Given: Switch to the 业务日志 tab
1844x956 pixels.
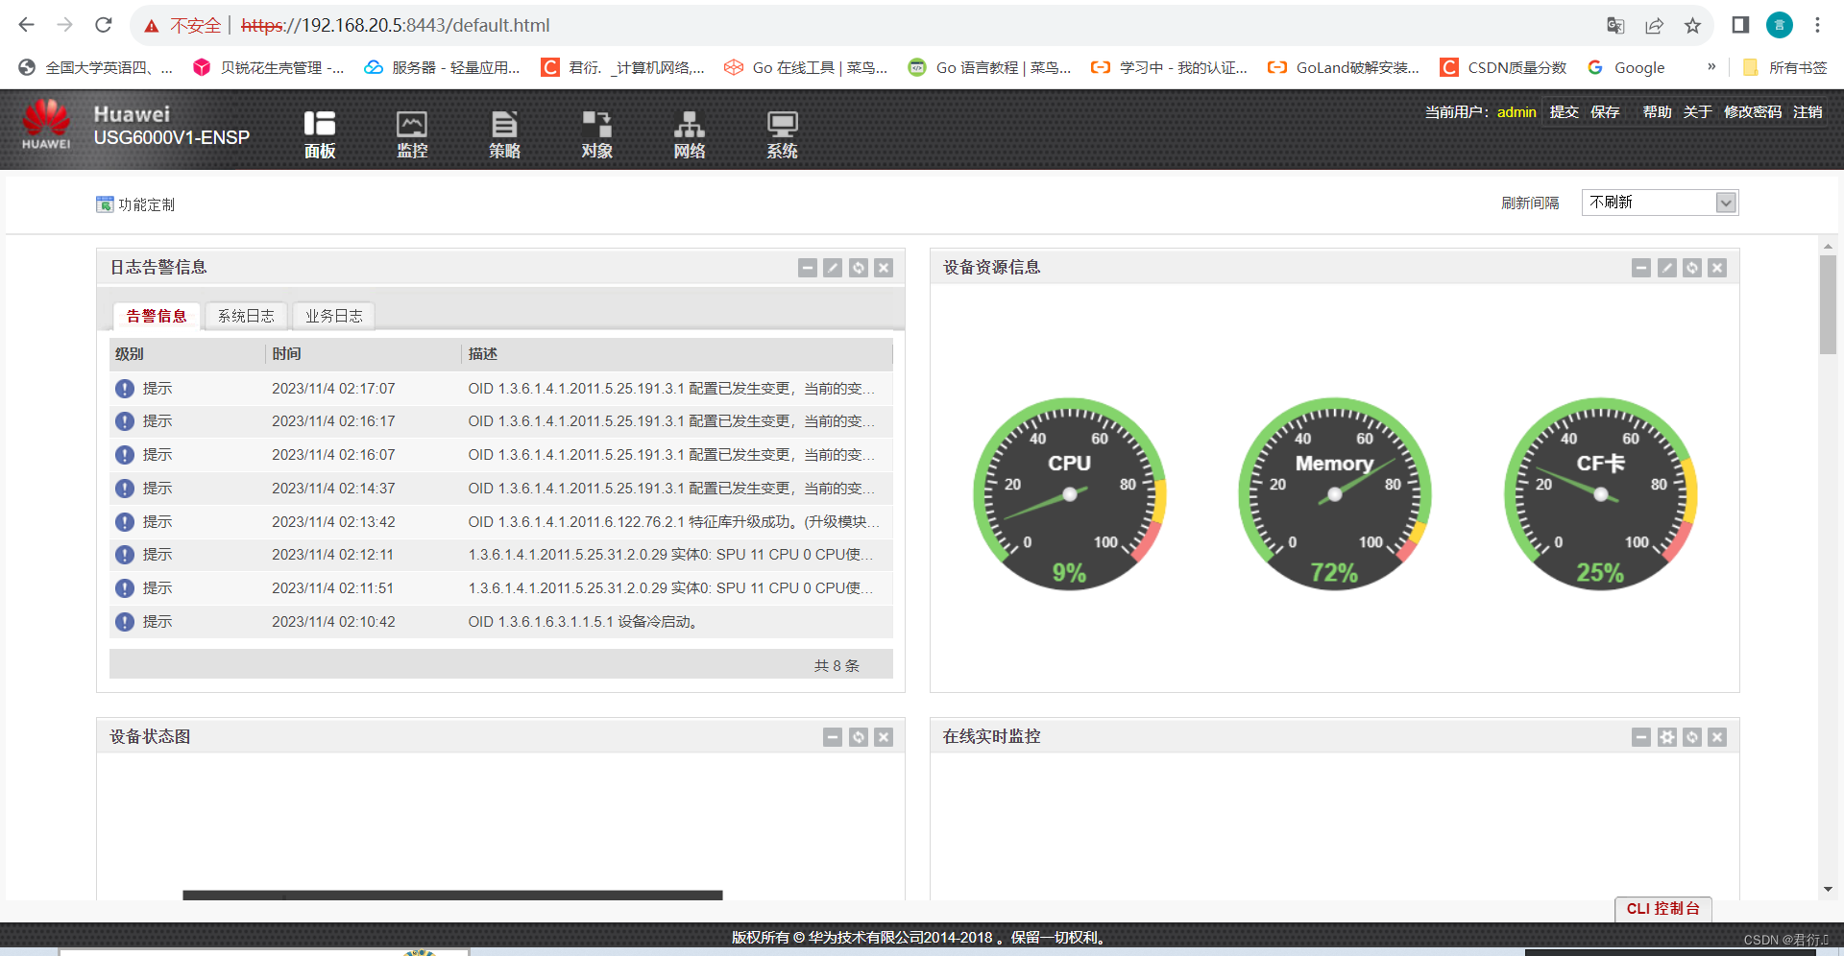Looking at the screenshot, I should [x=334, y=316].
